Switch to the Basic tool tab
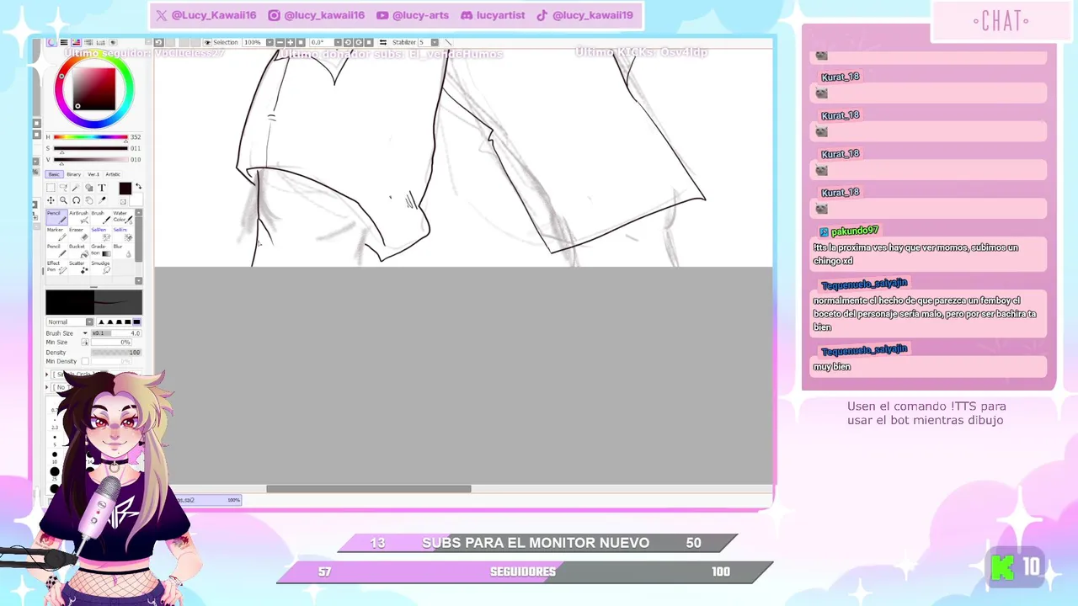Image resolution: width=1078 pixels, height=606 pixels. [54, 174]
